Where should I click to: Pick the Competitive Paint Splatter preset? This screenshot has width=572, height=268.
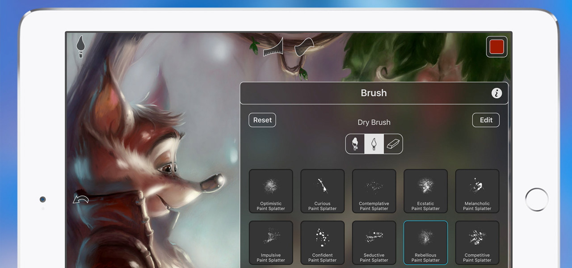tap(477, 243)
